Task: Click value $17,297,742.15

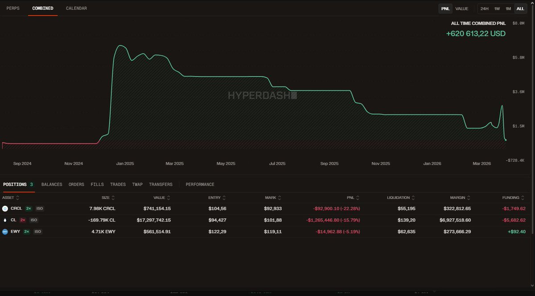Action: (x=154, y=220)
